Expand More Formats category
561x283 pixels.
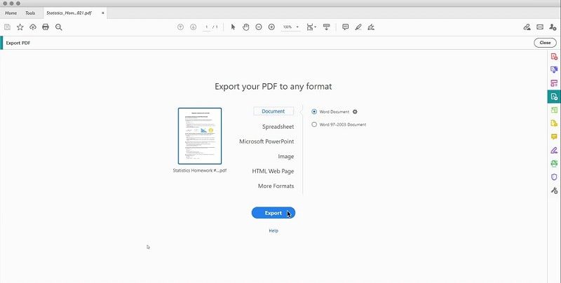tap(276, 186)
